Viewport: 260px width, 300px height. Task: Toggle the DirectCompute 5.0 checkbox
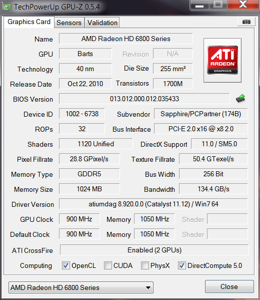[x=181, y=265]
